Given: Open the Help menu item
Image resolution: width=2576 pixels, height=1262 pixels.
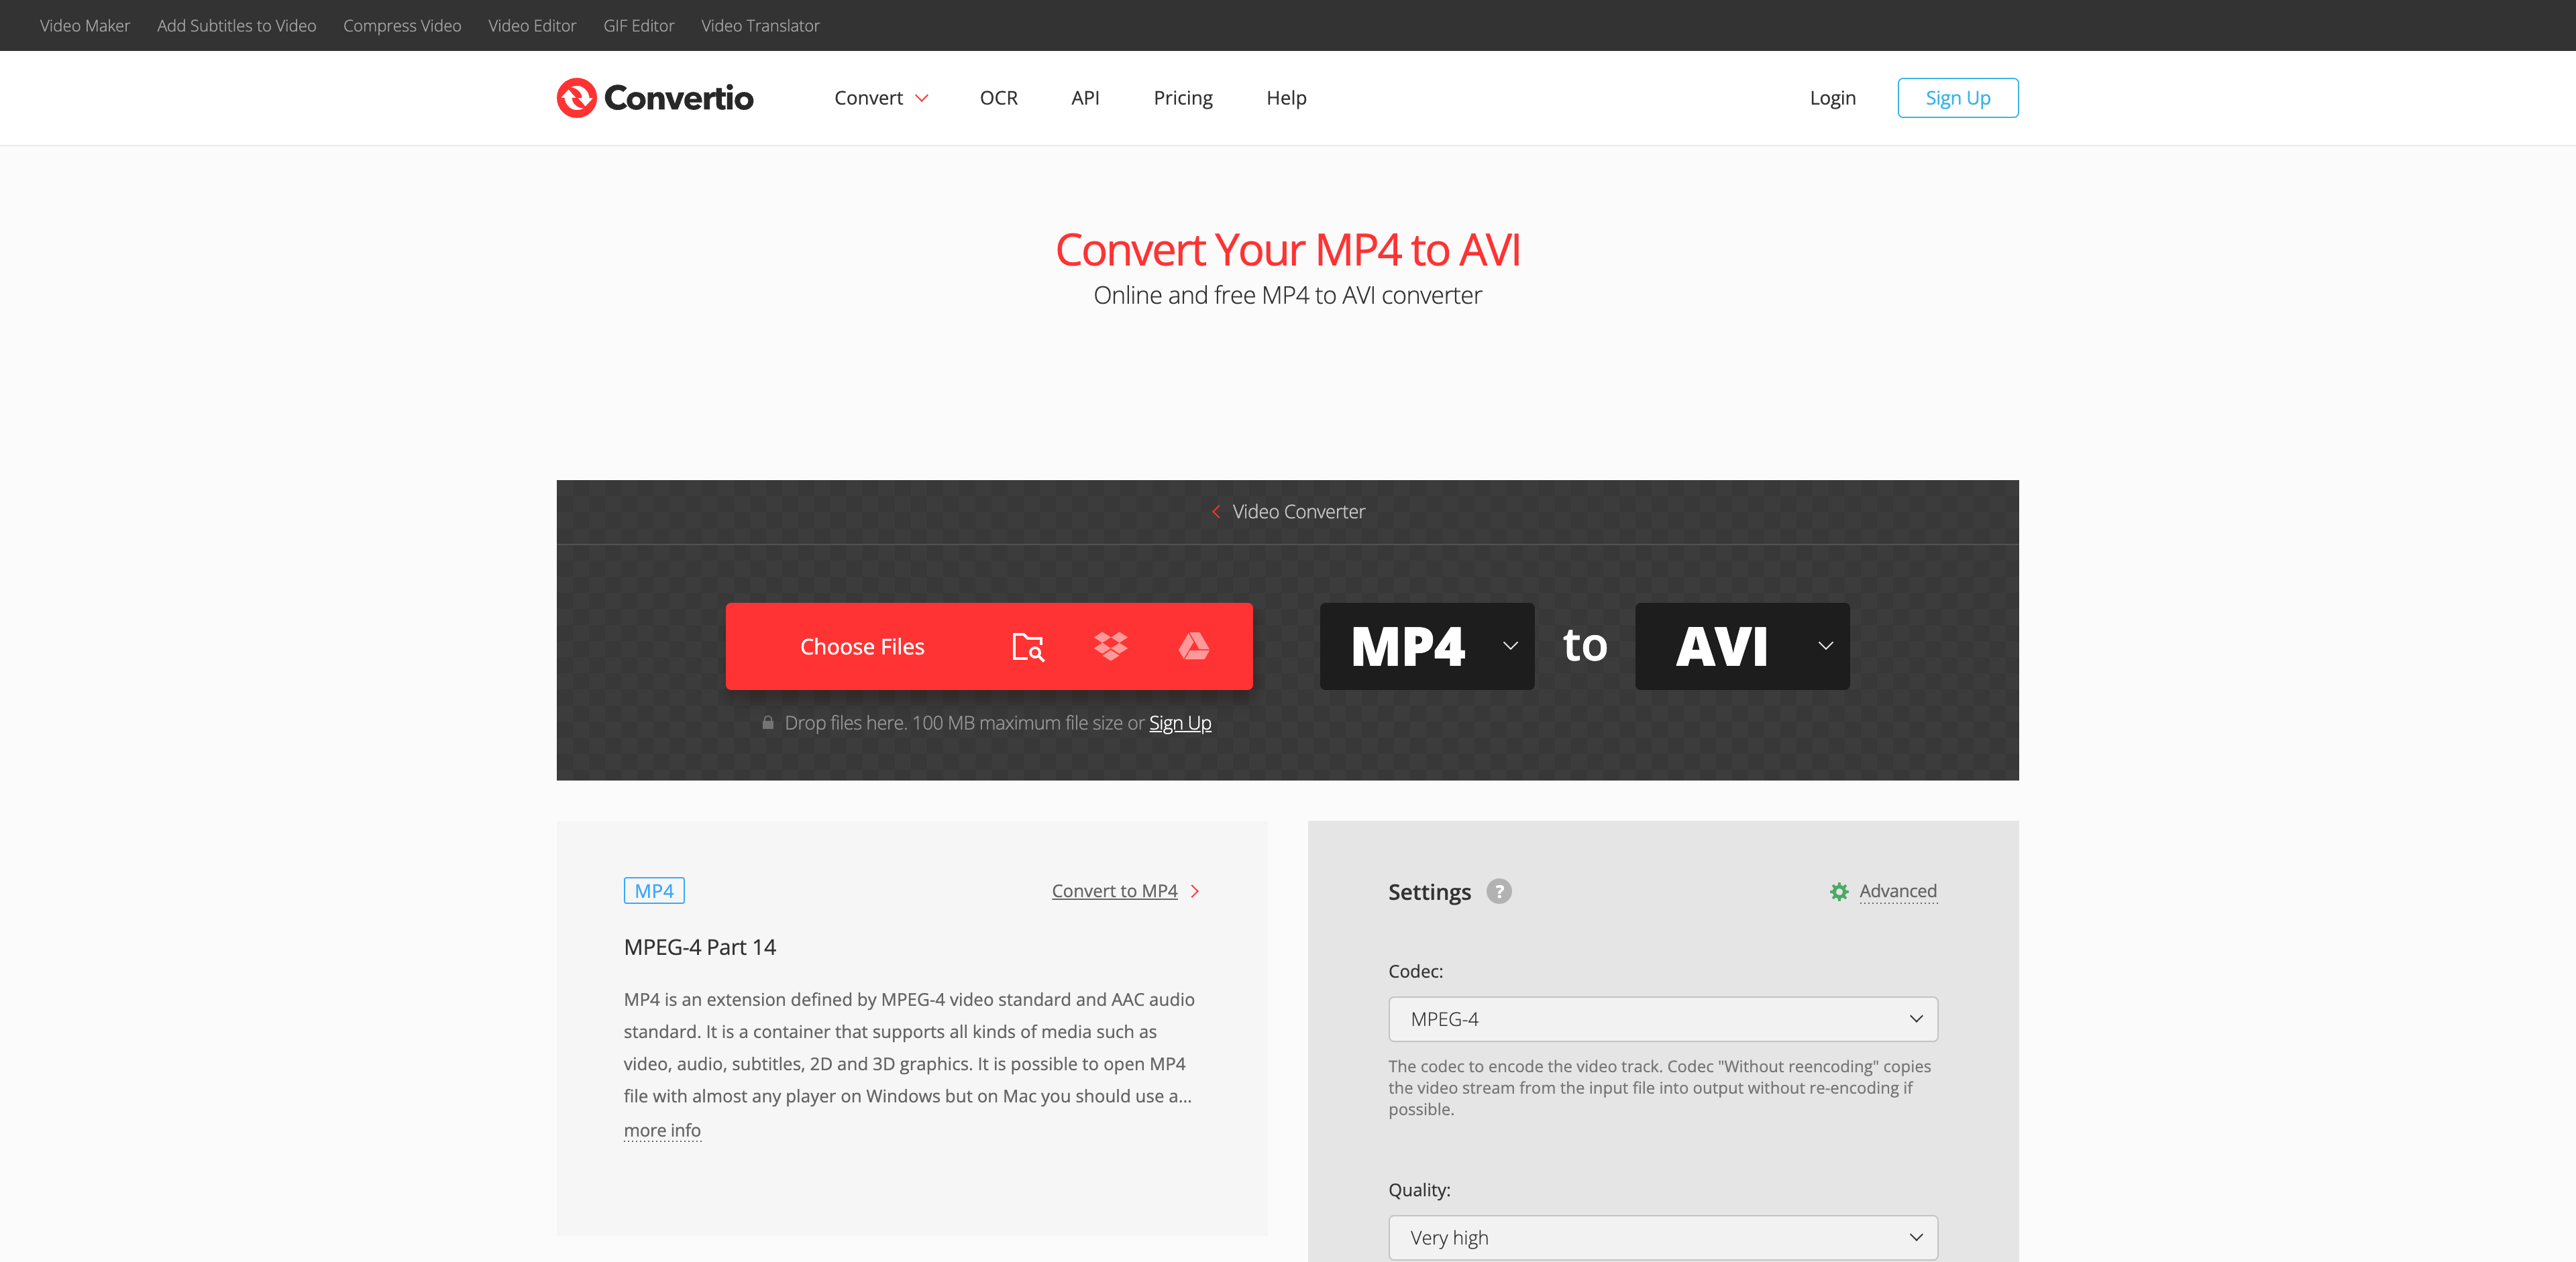Looking at the screenshot, I should click(1287, 97).
